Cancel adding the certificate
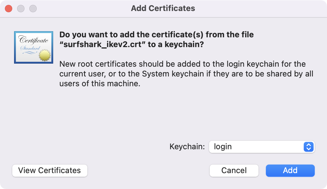Viewport: 327px width, 189px height. pos(234,170)
